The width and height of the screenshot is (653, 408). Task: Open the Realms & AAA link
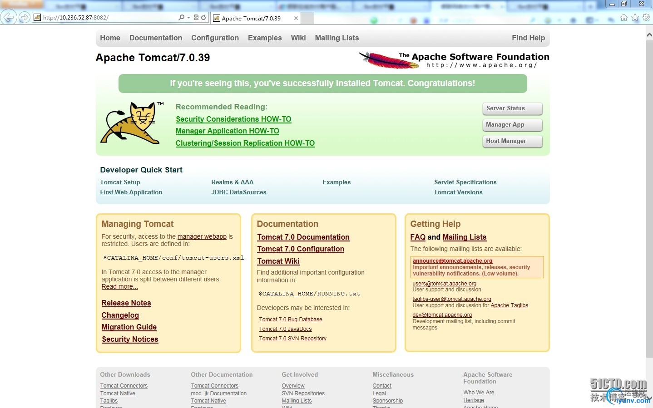pyautogui.click(x=233, y=182)
